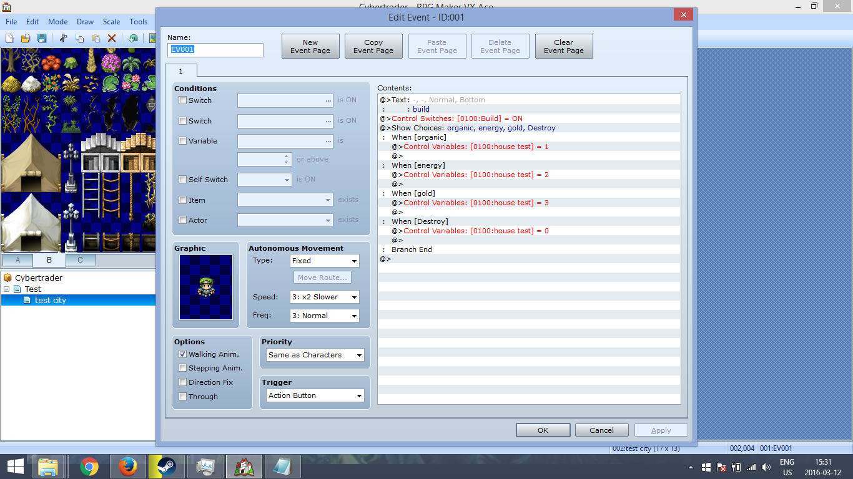Viewport: 853px width, 479px height.
Task: Open the Edit menu
Action: click(x=32, y=22)
